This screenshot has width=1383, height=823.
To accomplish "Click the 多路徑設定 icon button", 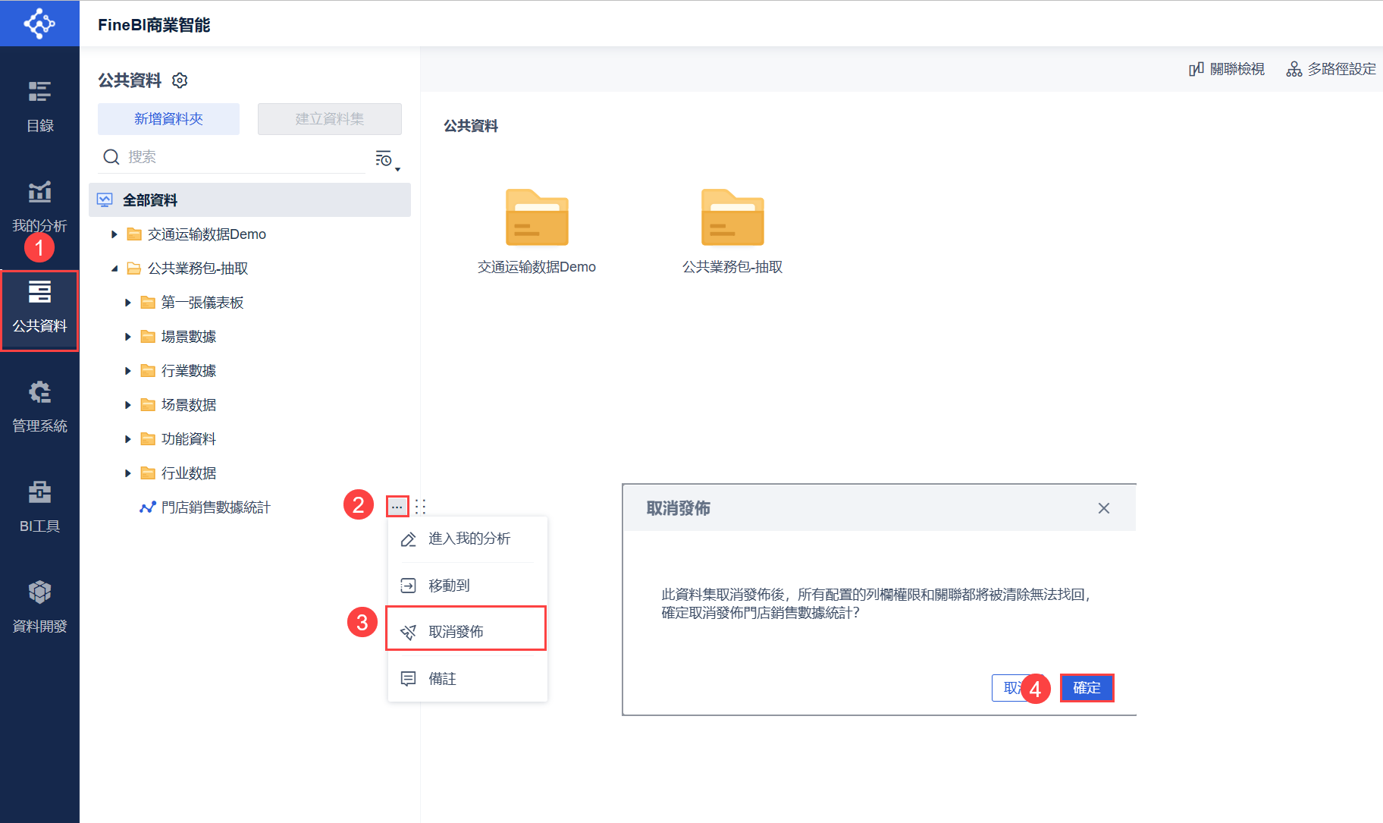I will [x=1294, y=69].
